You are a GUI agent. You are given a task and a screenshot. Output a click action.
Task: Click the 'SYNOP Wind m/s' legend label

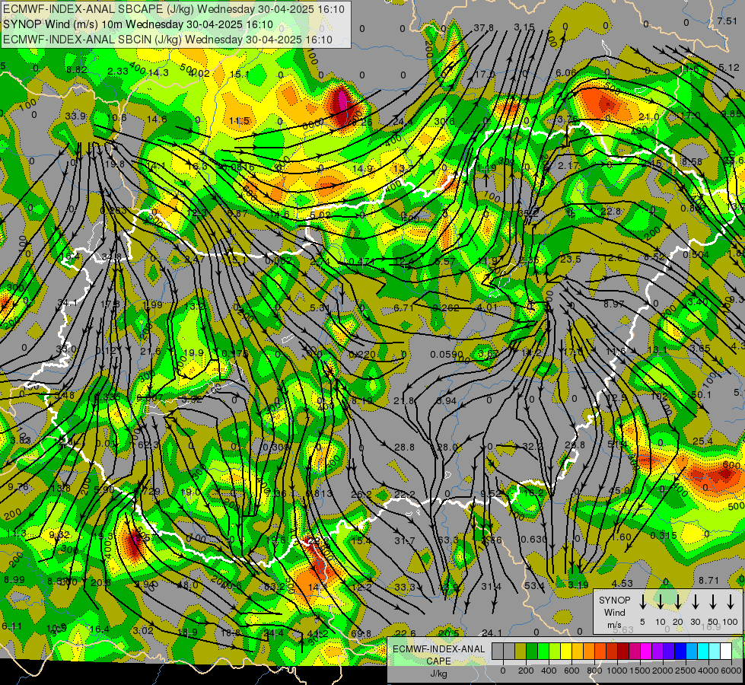pyautogui.click(x=614, y=612)
